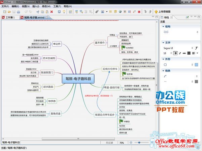
Task: Switch to the 工作簿 1 tab
Action: 8,17
